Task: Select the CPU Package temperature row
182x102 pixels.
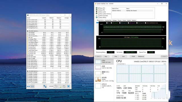Action: point(48,33)
